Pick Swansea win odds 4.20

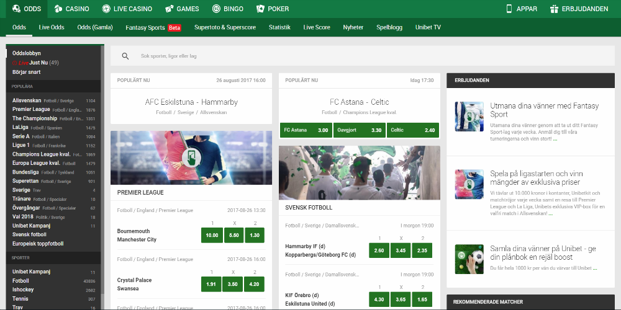[254, 284]
